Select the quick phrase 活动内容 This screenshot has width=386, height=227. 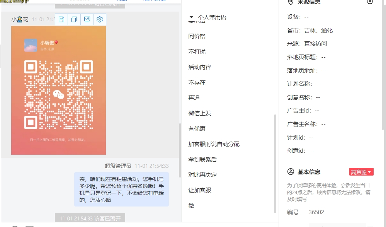[x=200, y=67]
